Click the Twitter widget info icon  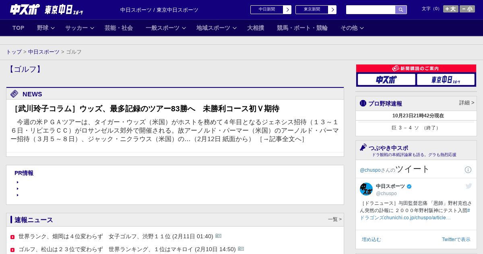click(468, 170)
